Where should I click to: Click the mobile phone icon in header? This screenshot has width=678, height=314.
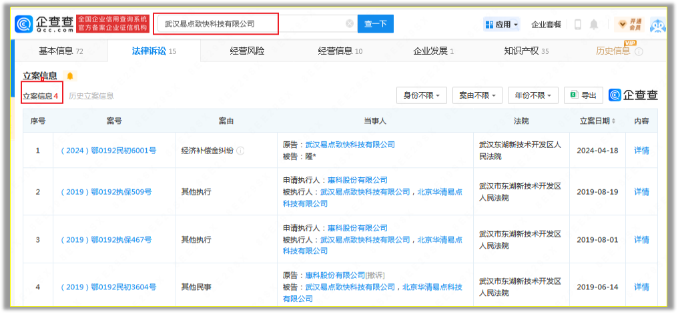click(578, 25)
